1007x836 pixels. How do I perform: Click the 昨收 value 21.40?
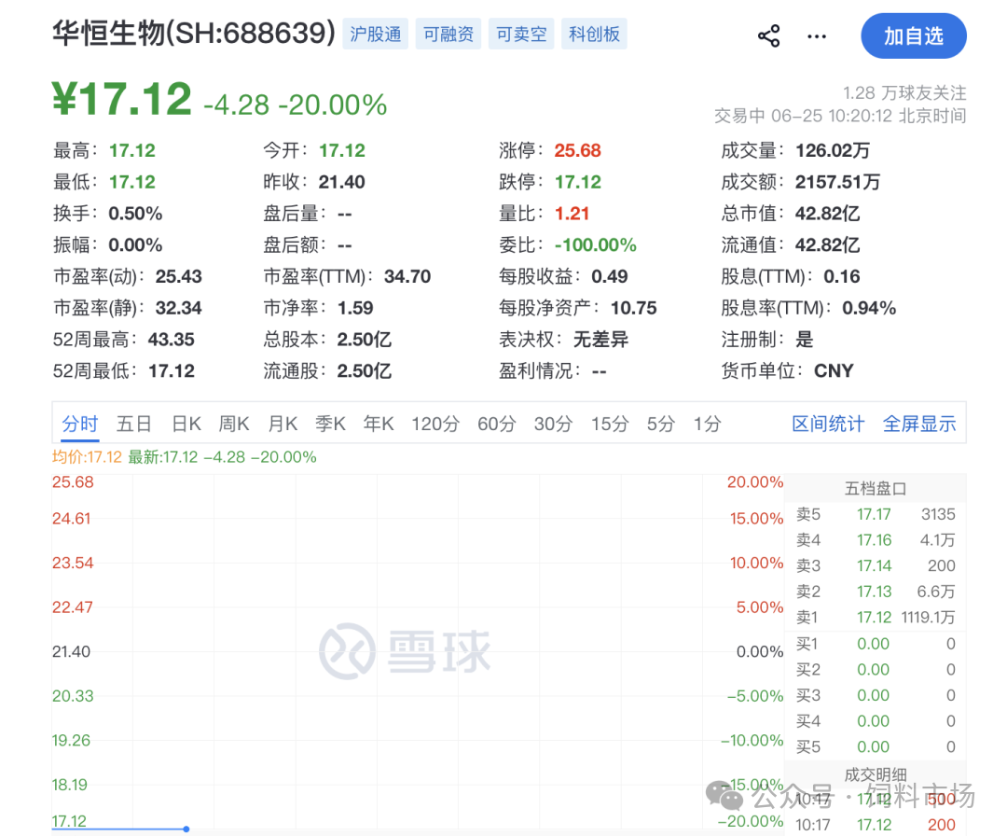click(x=341, y=182)
